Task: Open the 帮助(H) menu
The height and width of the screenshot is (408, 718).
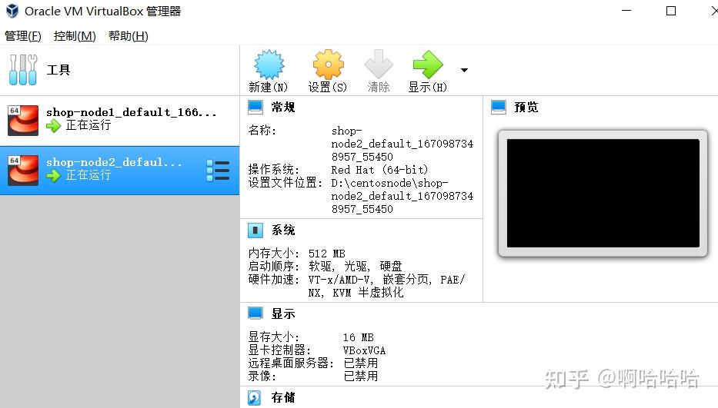Action: 129,35
